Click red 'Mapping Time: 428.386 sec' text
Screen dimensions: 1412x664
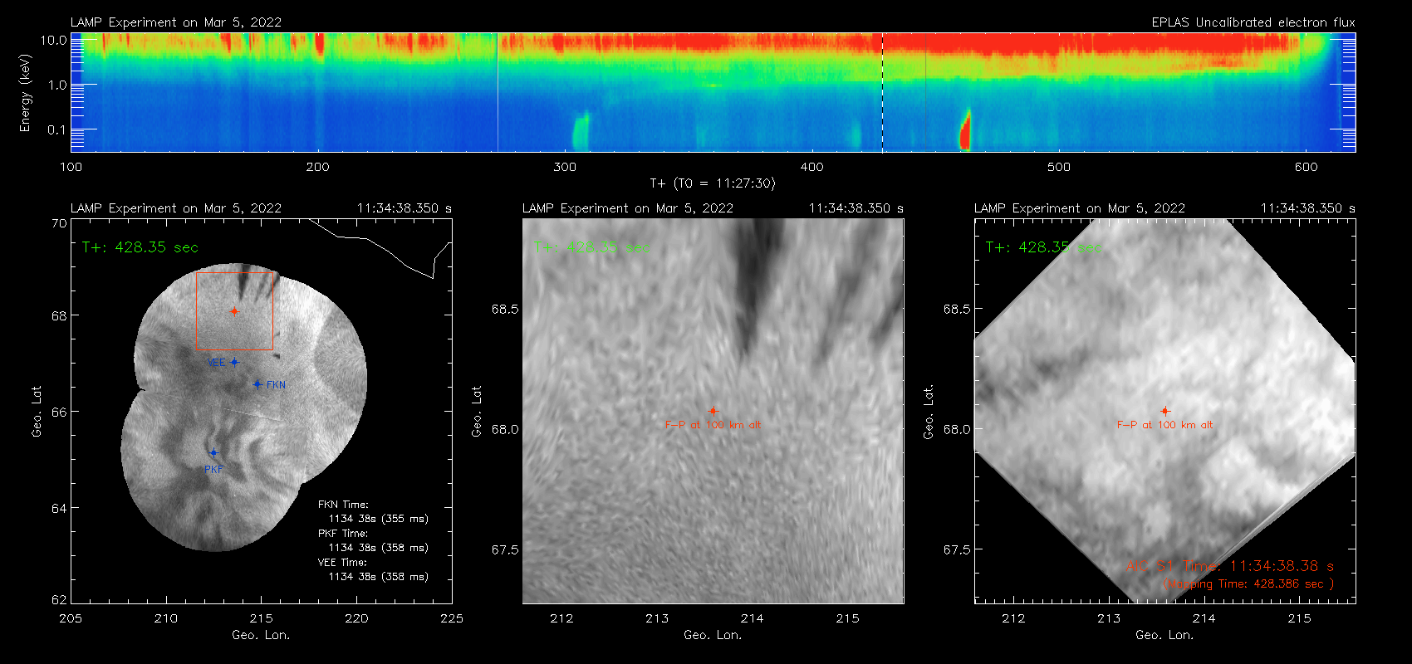click(x=1248, y=584)
